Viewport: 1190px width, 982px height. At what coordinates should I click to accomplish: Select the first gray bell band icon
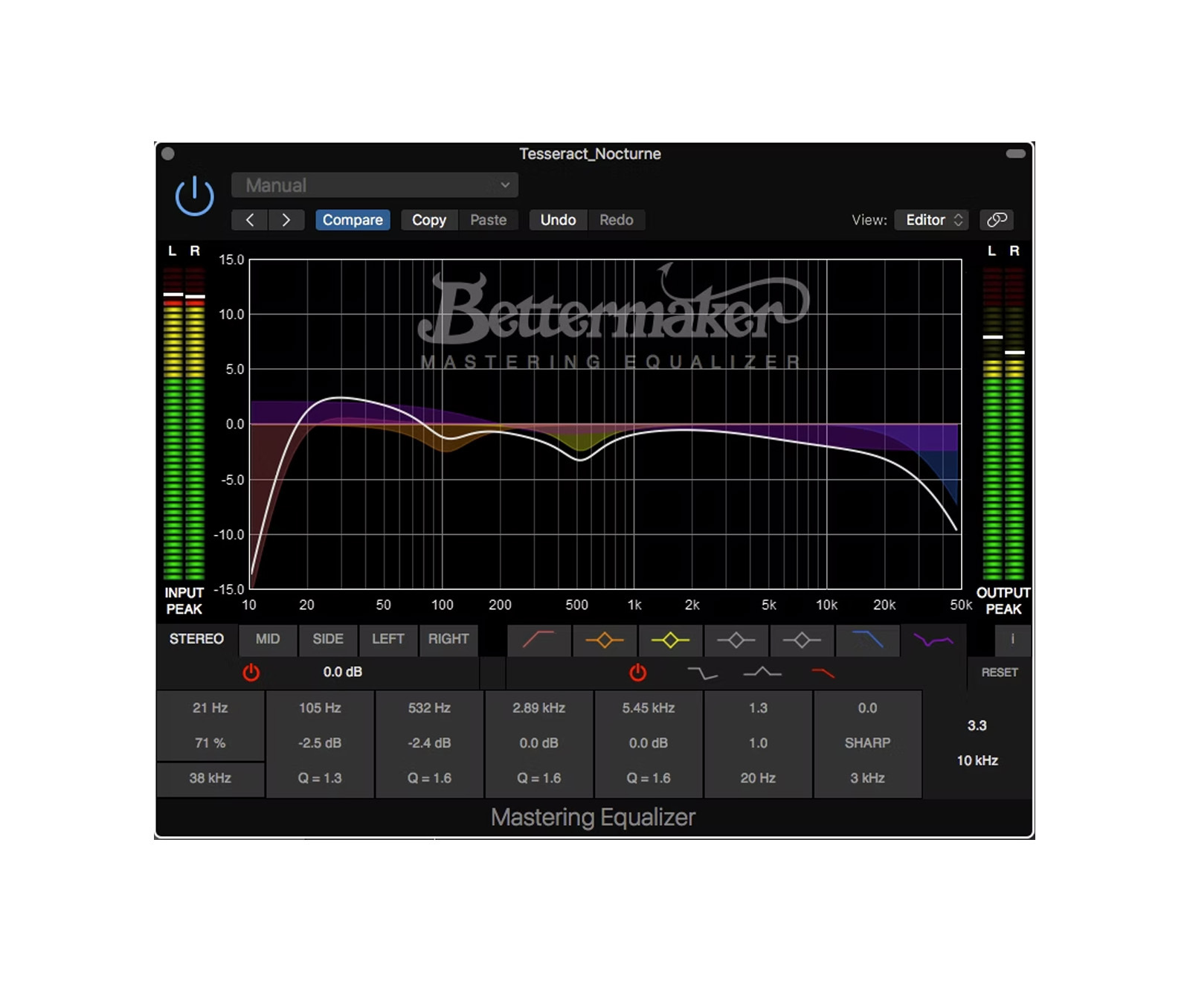[736, 640]
